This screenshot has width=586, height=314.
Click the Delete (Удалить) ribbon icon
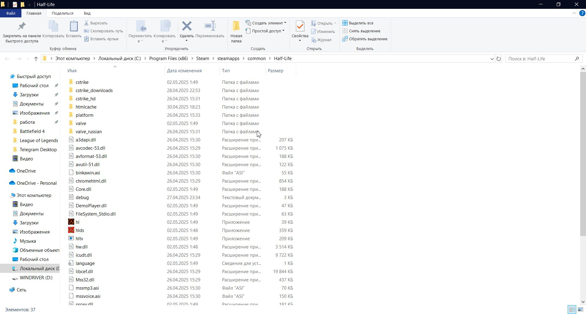[x=187, y=27]
